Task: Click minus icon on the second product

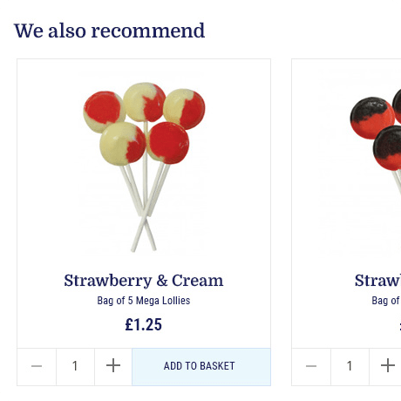Action: click(311, 366)
